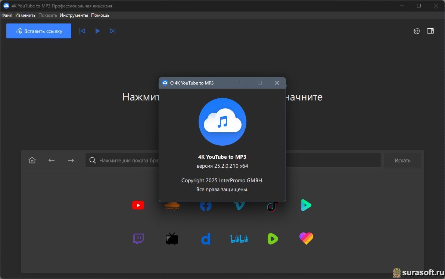Click the large cloud music logo
Screen dimensions: 445x279
click(222, 122)
